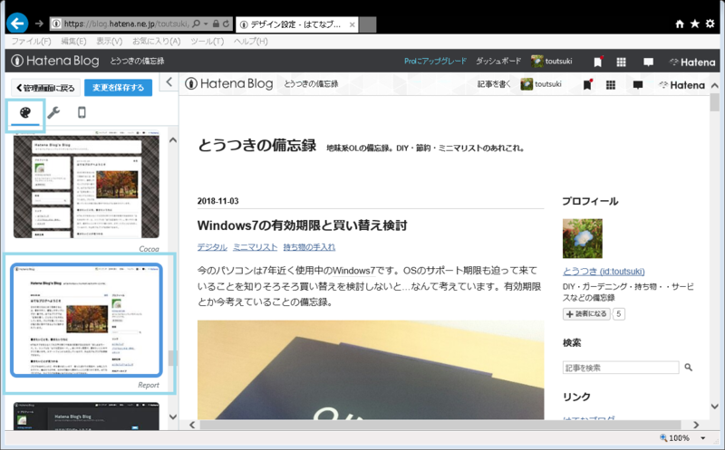Open the address bar dropdown arrow
The image size is (725, 450).
206,24
